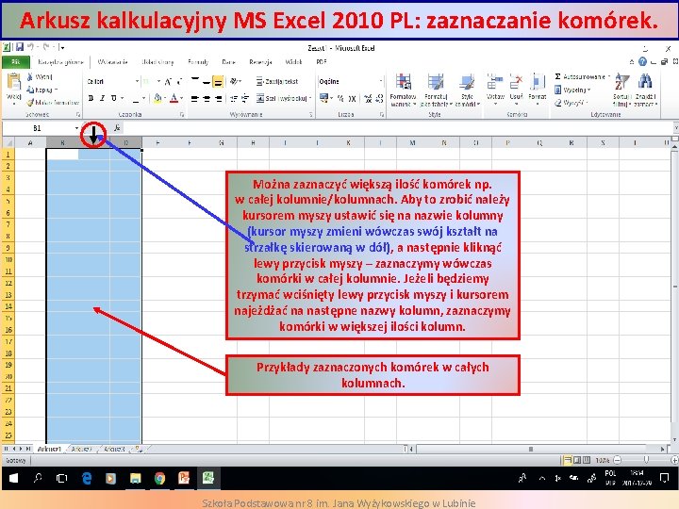Click the blue Help question mark icon
The width and height of the screenshot is (679, 509).
[x=642, y=62]
